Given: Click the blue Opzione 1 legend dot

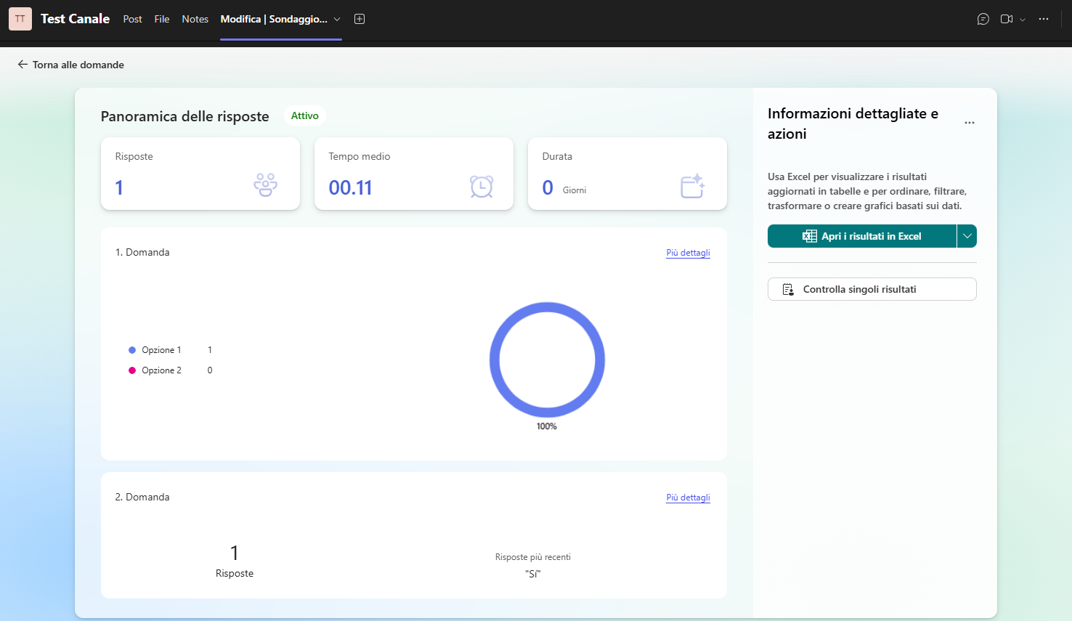Looking at the screenshot, I should tap(132, 350).
